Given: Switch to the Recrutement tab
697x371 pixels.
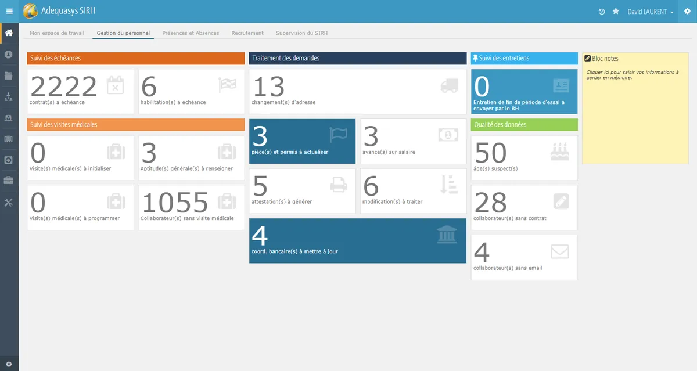Looking at the screenshot, I should click(247, 33).
